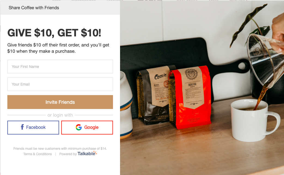284x175 pixels.
Task: Focus the Your Email input field
Action: [x=60, y=84]
